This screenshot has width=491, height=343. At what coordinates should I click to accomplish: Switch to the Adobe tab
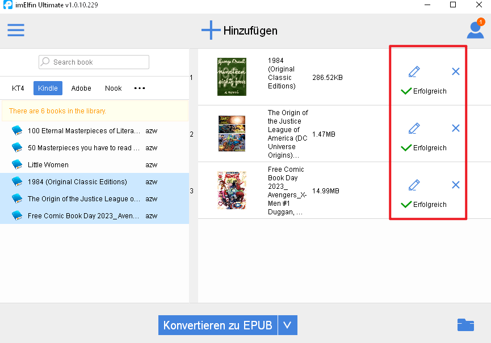pos(81,88)
